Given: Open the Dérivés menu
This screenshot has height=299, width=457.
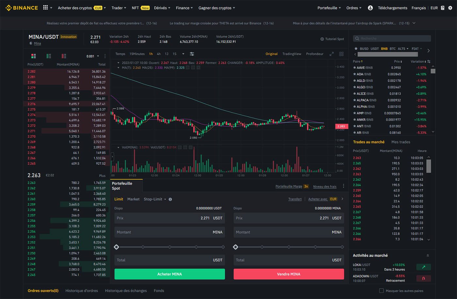Looking at the screenshot, I should coord(162,8).
